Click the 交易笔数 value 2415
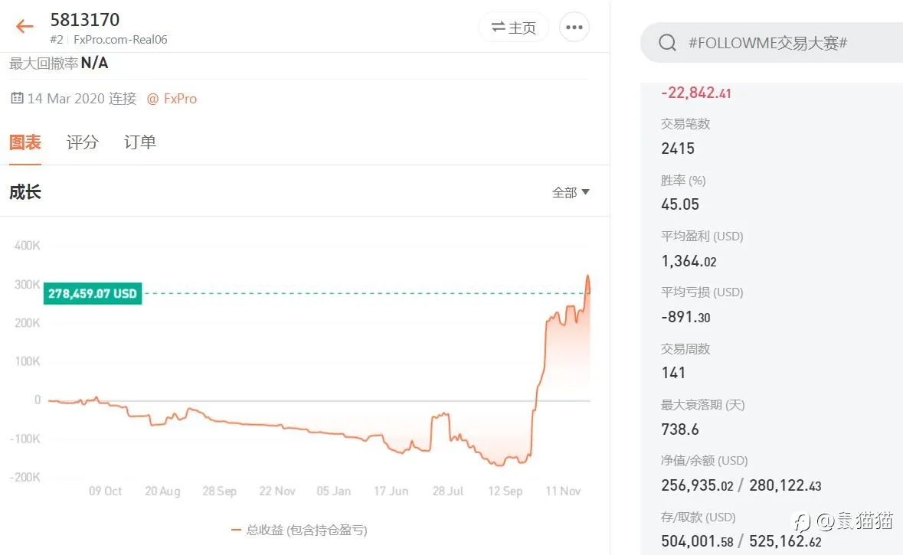Screen dimensions: 903x555 (678, 149)
